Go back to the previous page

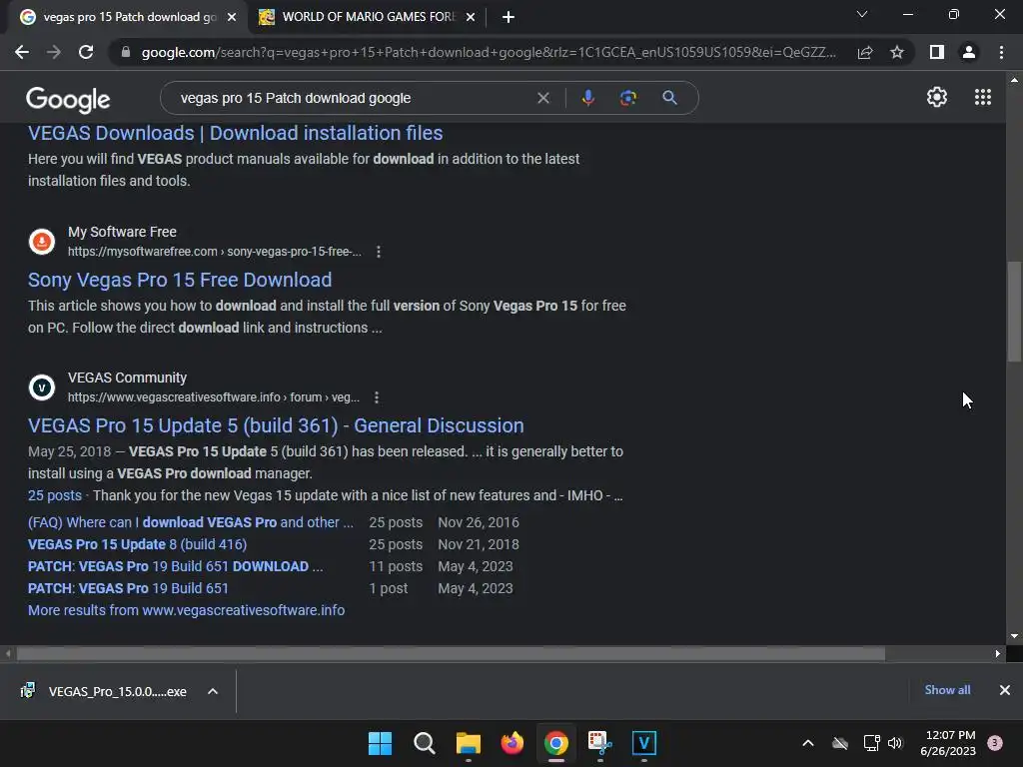(22, 52)
